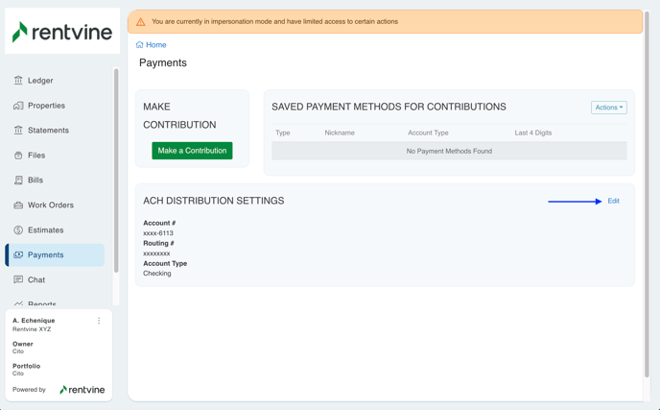The height and width of the screenshot is (410, 660).
Task: Click the Files icon in sidebar
Action: point(18,156)
